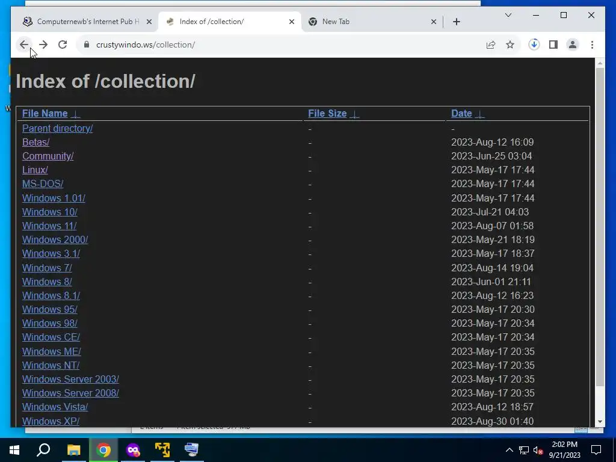Open Chrome profile avatar menu
Screen dimensions: 616x462
573,45
